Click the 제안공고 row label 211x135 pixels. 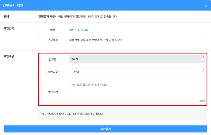click(53, 72)
